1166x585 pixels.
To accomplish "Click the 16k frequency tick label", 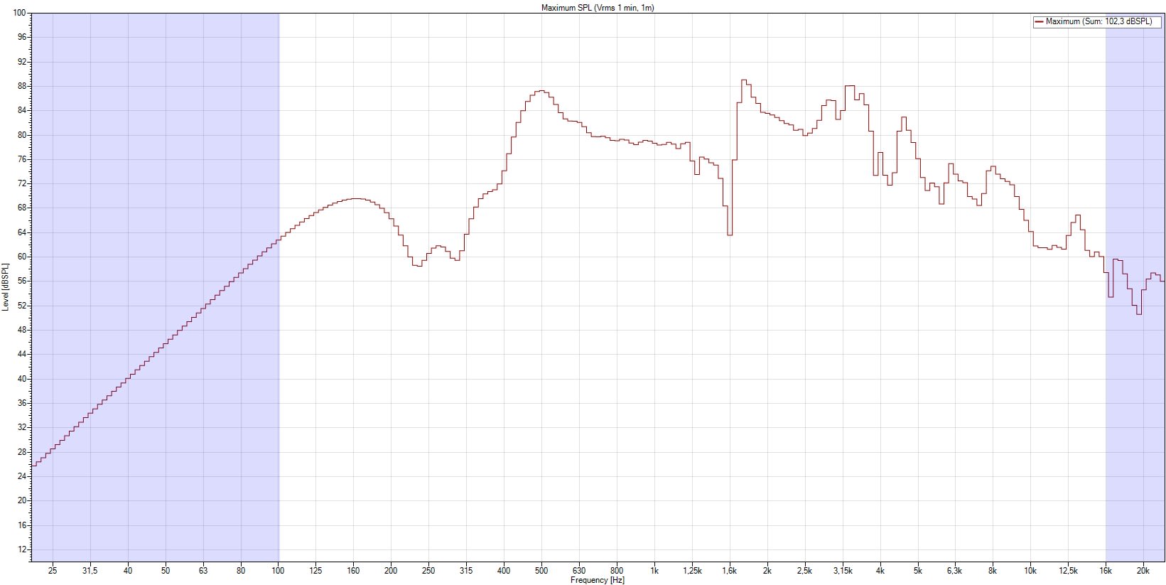I will point(1106,571).
